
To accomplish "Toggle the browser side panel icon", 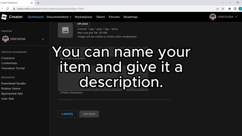I will pos(235,9).
